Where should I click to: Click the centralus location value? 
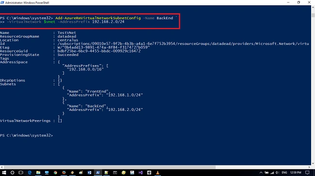[x=68, y=40]
